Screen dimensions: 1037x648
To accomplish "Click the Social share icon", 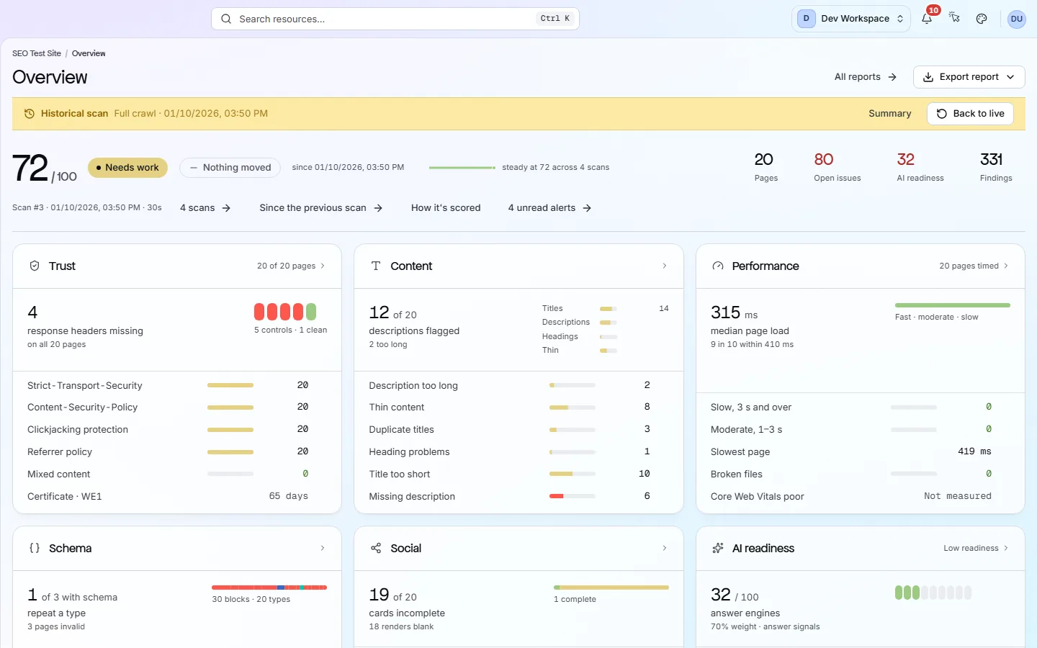I will (x=376, y=548).
